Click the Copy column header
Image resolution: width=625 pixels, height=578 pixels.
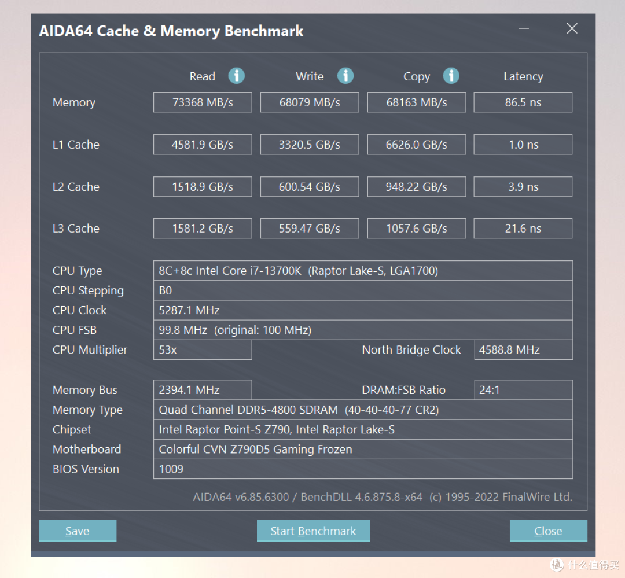(x=417, y=76)
